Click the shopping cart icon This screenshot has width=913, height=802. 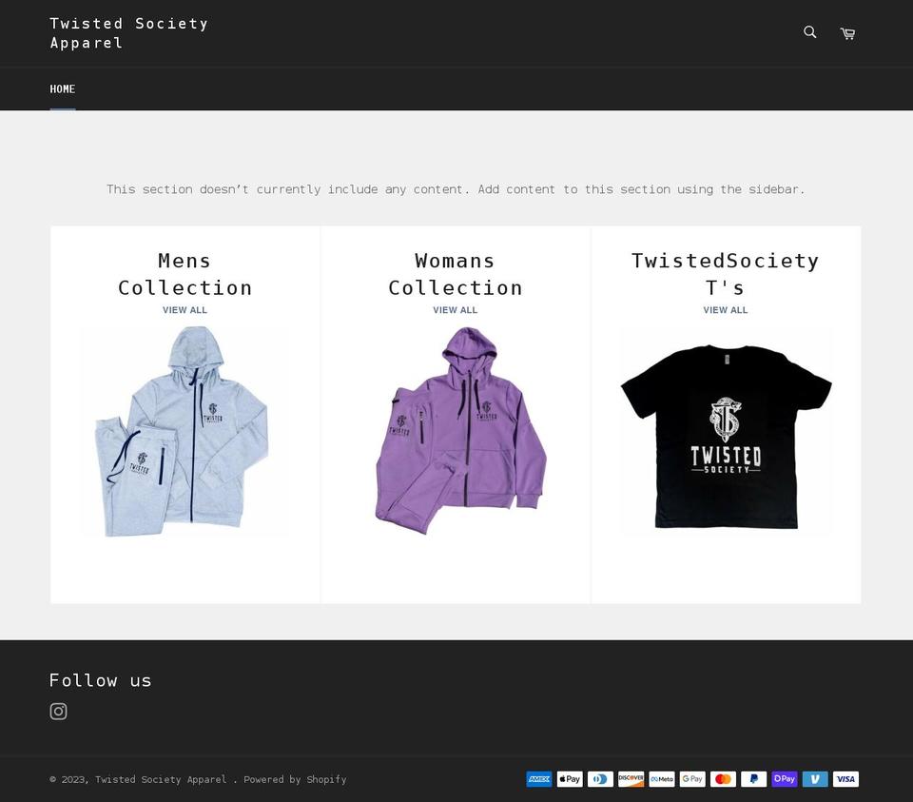[x=846, y=31]
